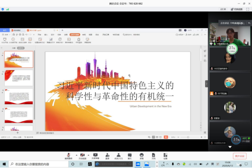Screen dimensions: 252x168
Task: Open the arrow menu beside the microphone button
Action: [77, 155]
